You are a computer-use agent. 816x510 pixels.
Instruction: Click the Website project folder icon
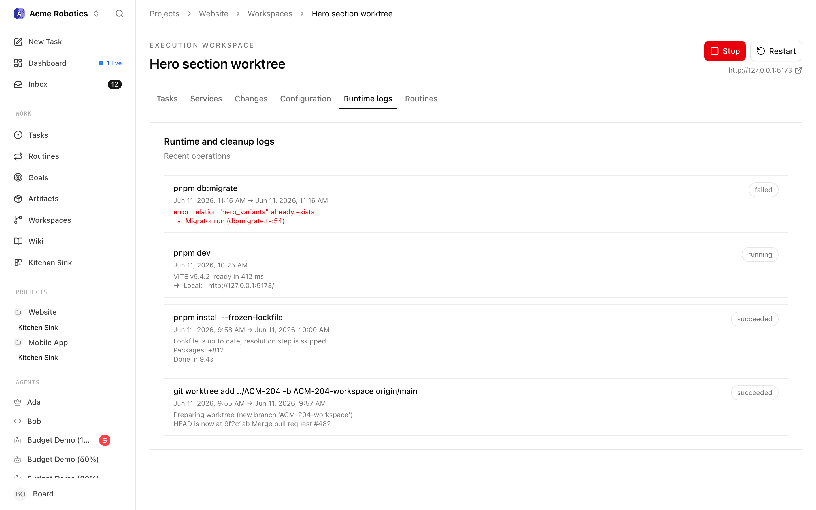pyautogui.click(x=18, y=312)
